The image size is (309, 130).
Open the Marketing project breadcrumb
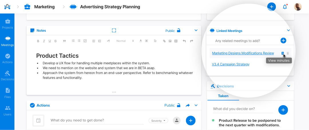(x=39, y=7)
